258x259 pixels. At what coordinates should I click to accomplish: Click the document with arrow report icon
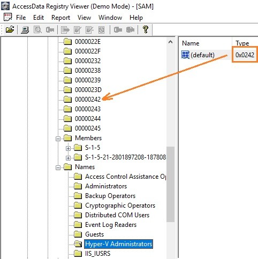[x=65, y=29]
